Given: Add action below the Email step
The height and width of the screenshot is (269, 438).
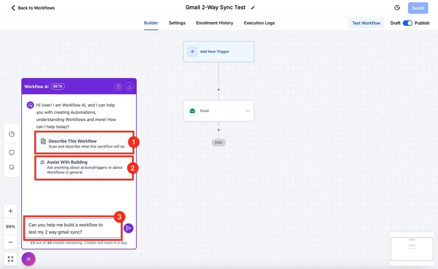Looking at the screenshot, I should 219,130.
